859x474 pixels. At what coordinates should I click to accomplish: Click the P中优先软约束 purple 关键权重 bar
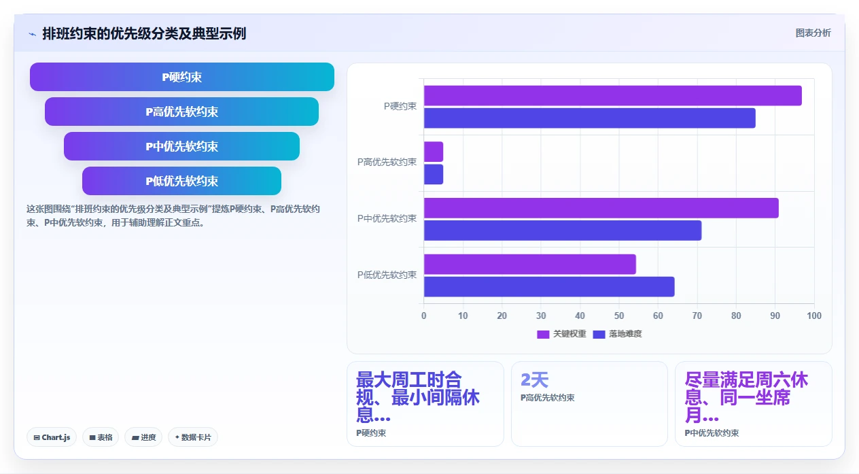click(601, 208)
